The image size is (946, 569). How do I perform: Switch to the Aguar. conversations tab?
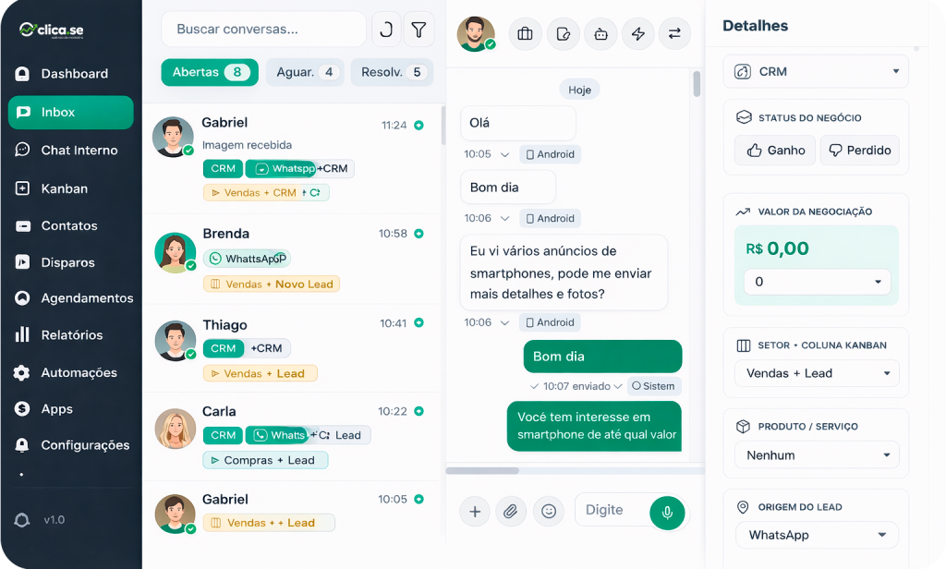(305, 72)
